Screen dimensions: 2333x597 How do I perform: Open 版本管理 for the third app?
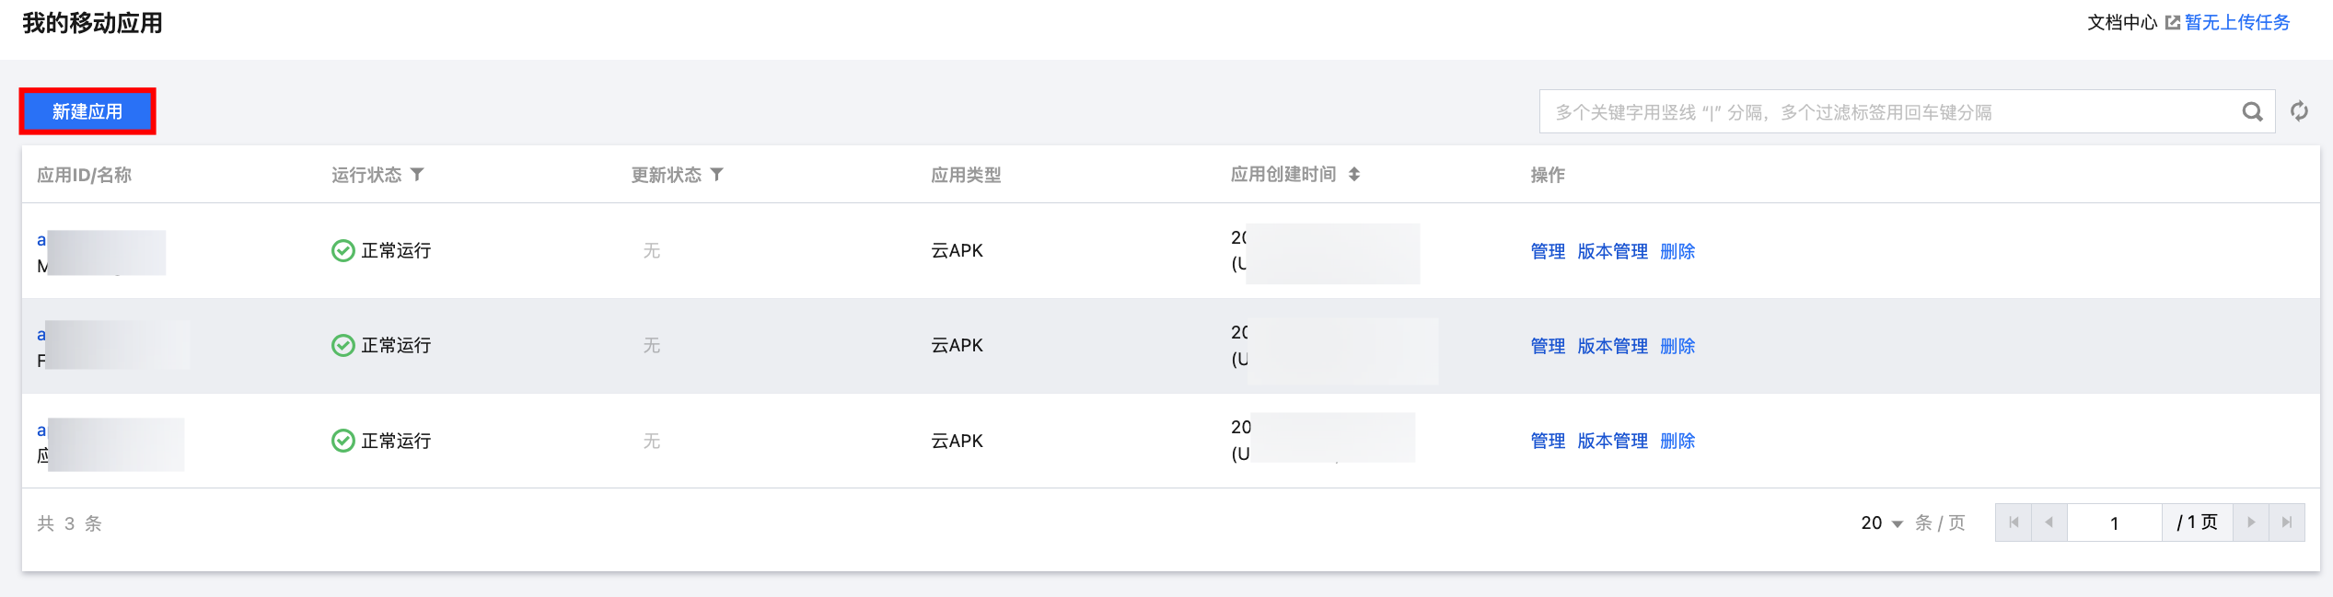1612,441
